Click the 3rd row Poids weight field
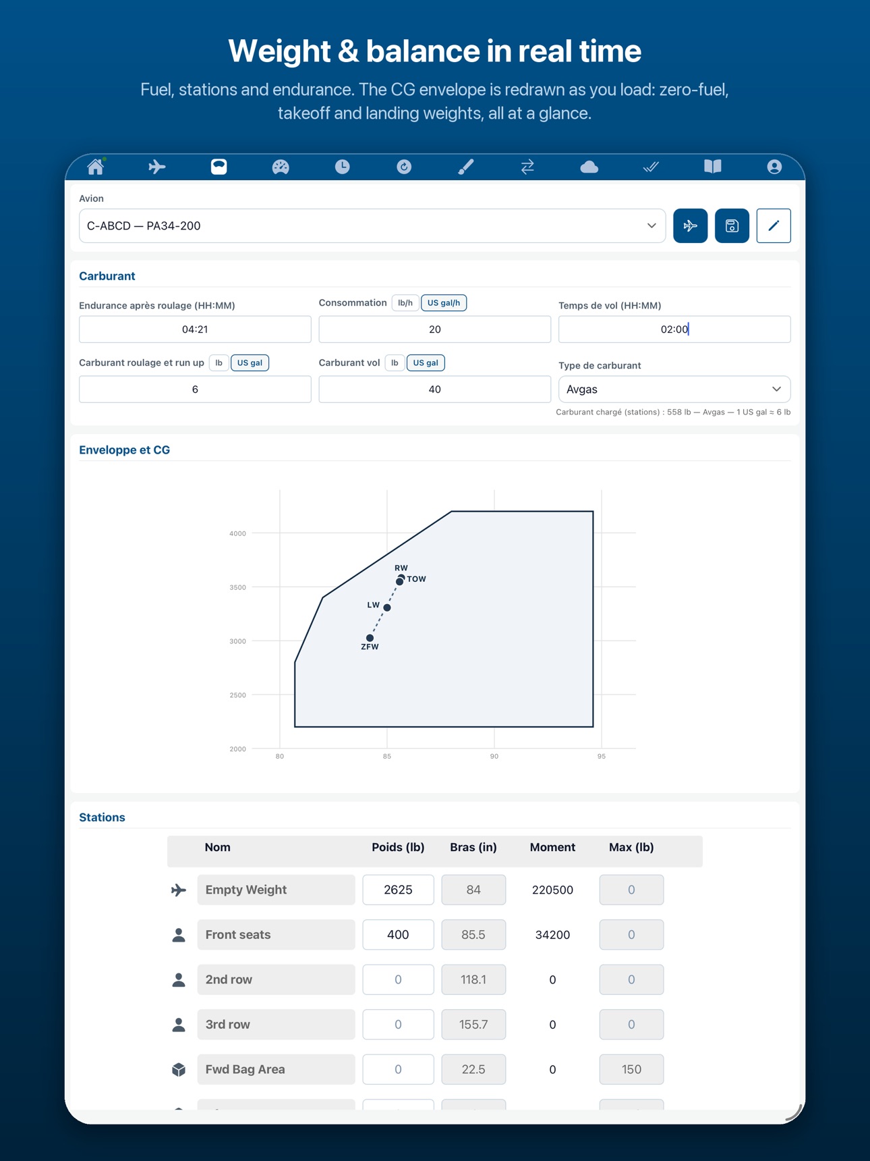 (x=398, y=1025)
